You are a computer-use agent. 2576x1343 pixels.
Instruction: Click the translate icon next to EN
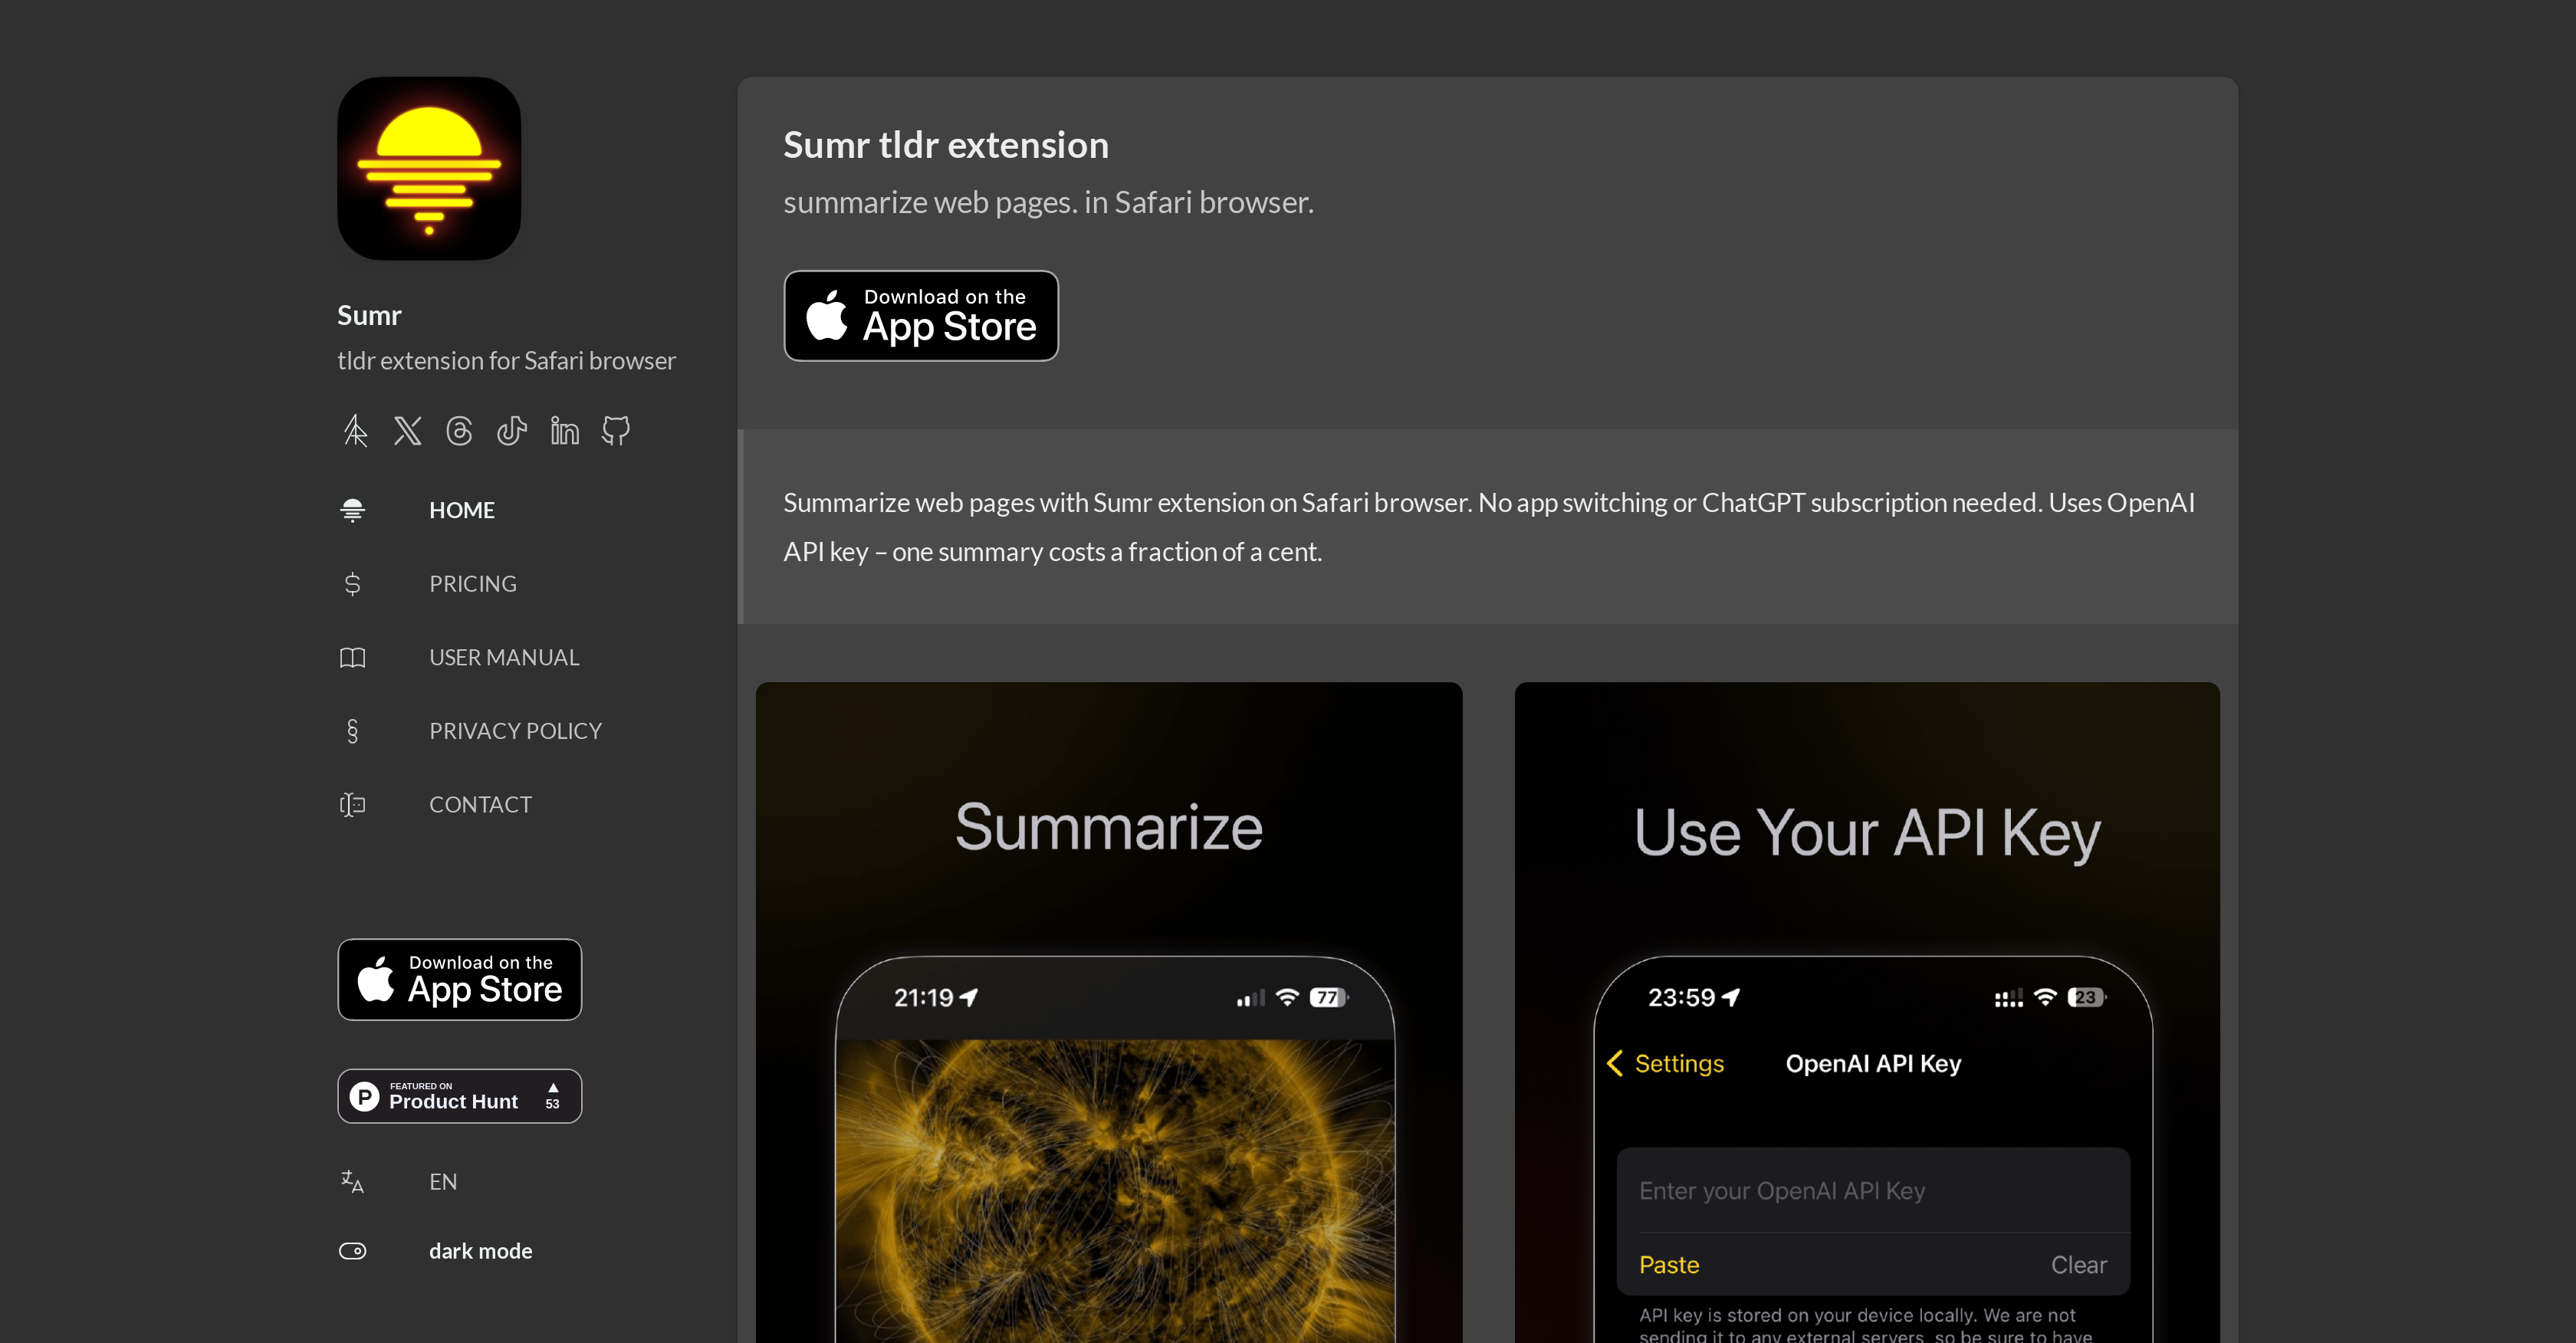pyautogui.click(x=352, y=1182)
